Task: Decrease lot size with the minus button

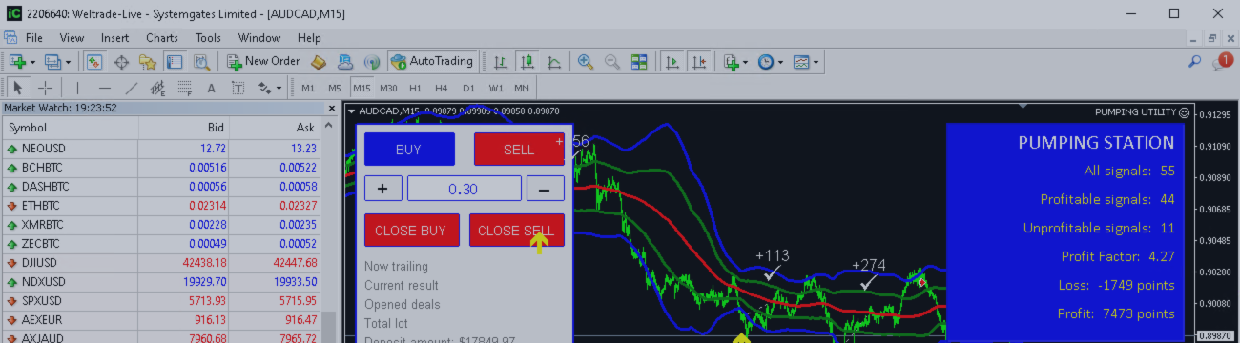Action: click(x=545, y=189)
